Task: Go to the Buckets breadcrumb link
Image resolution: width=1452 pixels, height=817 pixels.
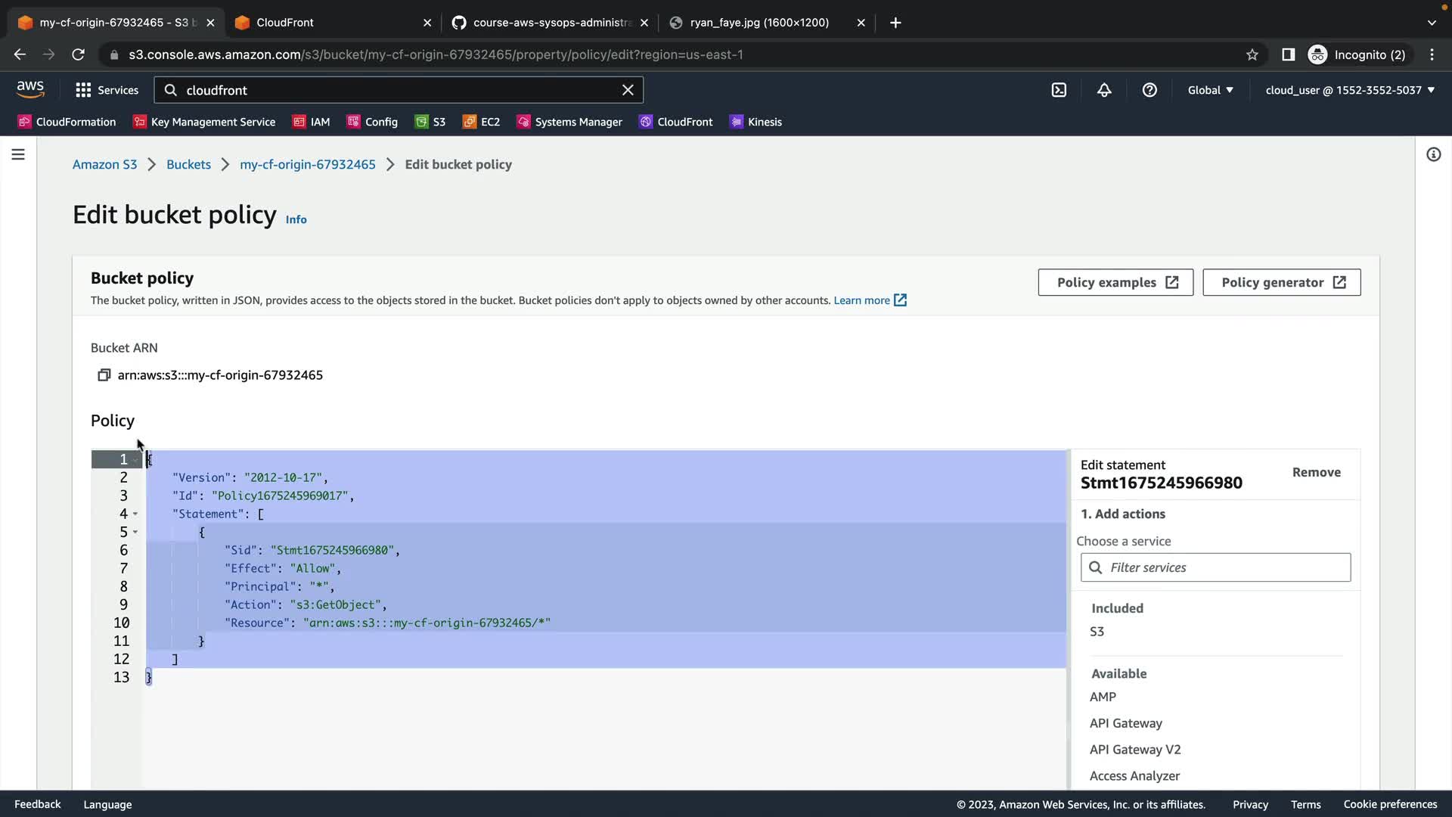Action: [x=188, y=164]
